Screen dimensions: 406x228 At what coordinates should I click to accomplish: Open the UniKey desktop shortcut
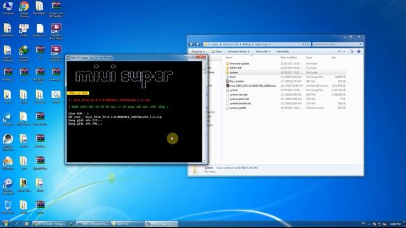(24, 30)
